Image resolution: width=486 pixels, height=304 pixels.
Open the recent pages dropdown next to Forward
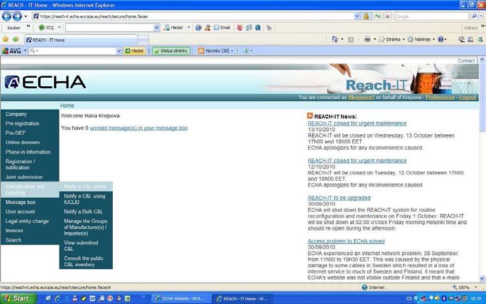click(26, 16)
